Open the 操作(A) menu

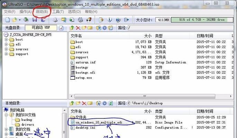pos(25,12)
